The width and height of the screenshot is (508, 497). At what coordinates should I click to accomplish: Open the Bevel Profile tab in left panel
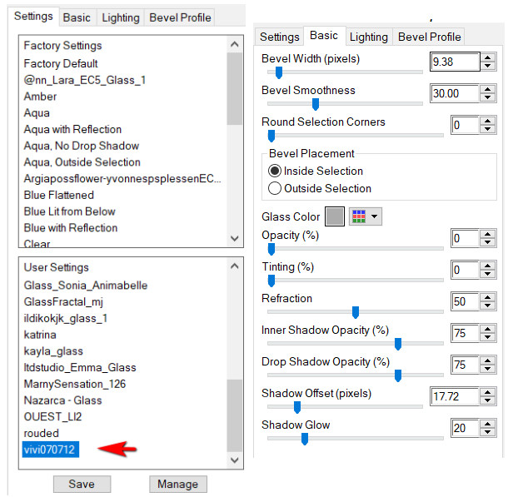tap(181, 17)
